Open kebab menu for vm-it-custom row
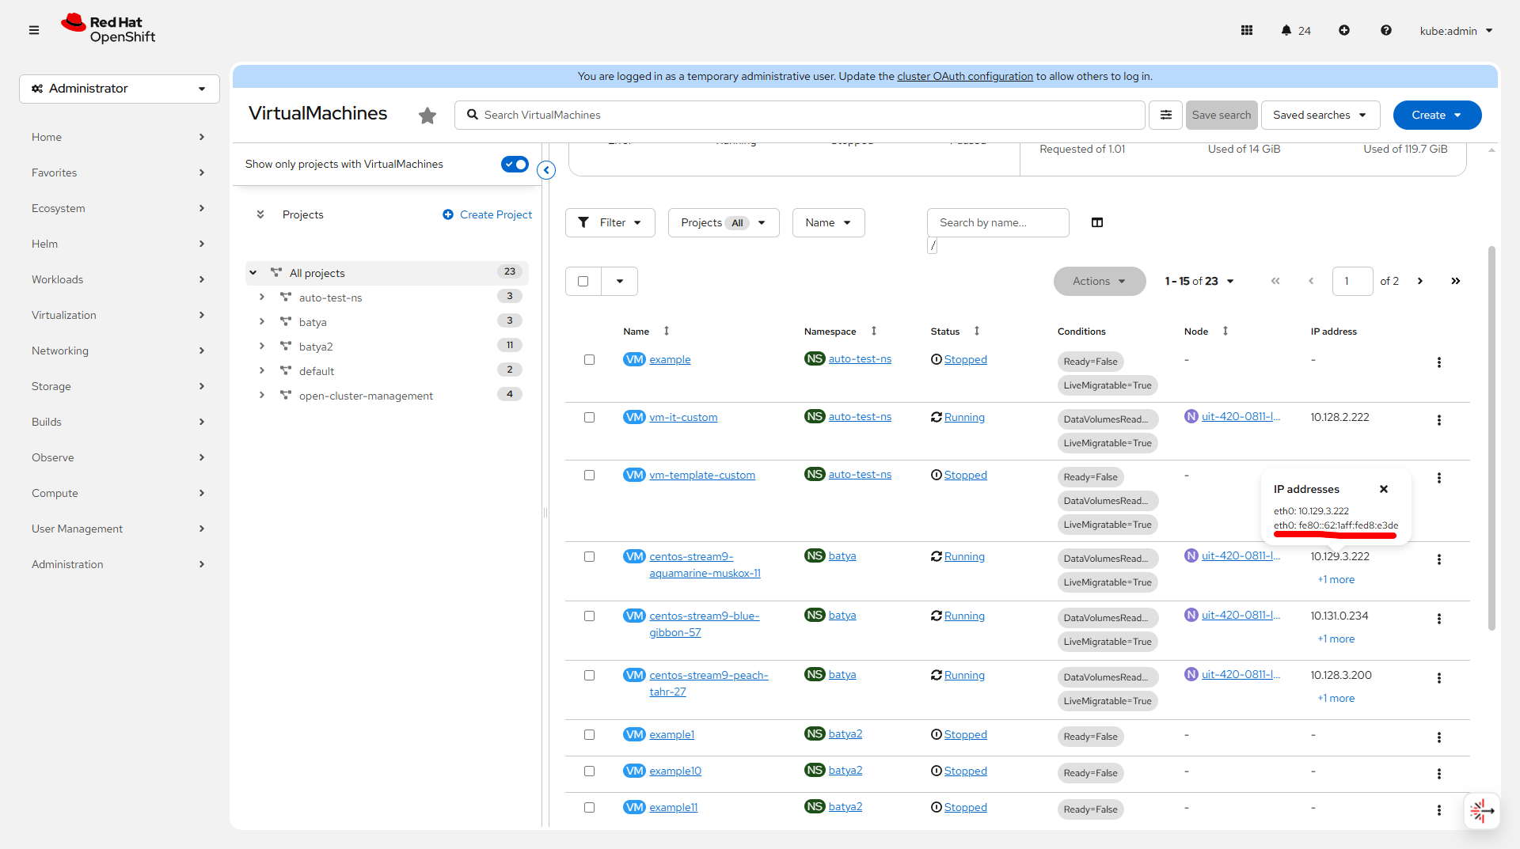The width and height of the screenshot is (1520, 849). (x=1438, y=420)
